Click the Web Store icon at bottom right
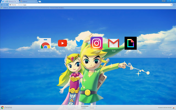This screenshot has height=110, width=176. pos(174,108)
